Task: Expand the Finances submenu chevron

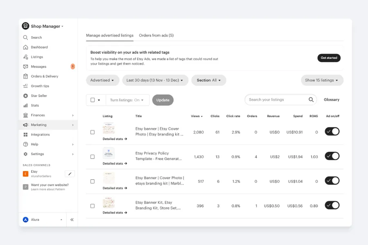Action: tap(73, 115)
